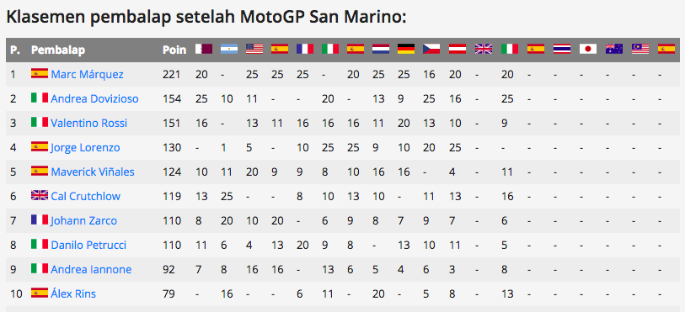Click the Thailand flag column header

click(x=562, y=49)
